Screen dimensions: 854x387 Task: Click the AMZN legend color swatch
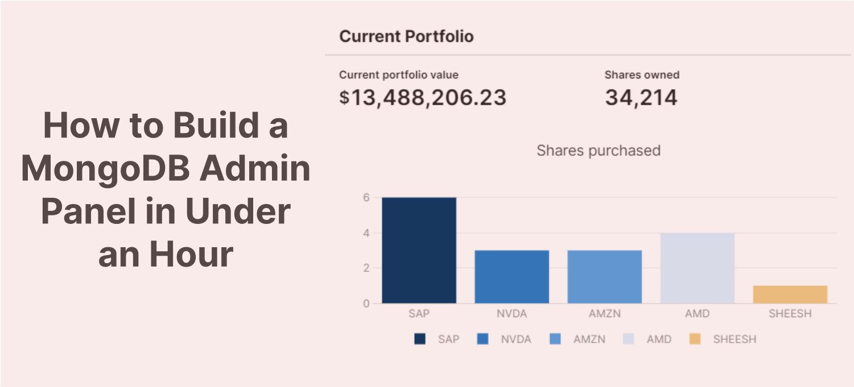[x=555, y=339]
